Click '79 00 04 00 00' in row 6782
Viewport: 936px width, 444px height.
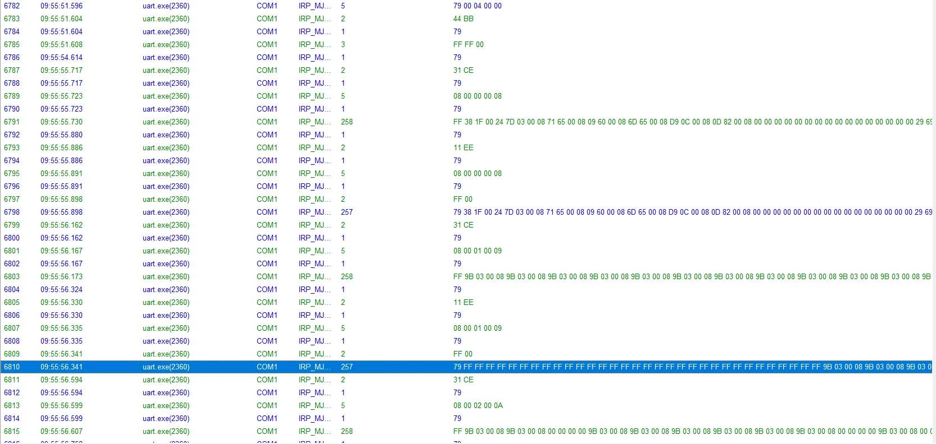[478, 6]
